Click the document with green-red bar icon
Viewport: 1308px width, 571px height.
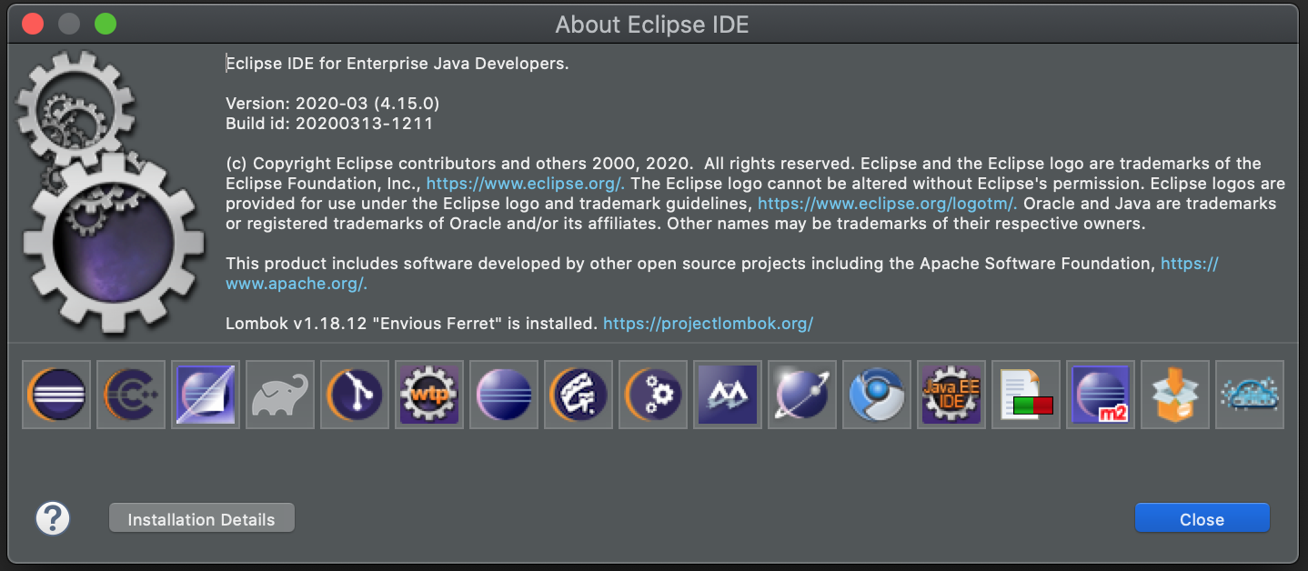tap(1026, 395)
